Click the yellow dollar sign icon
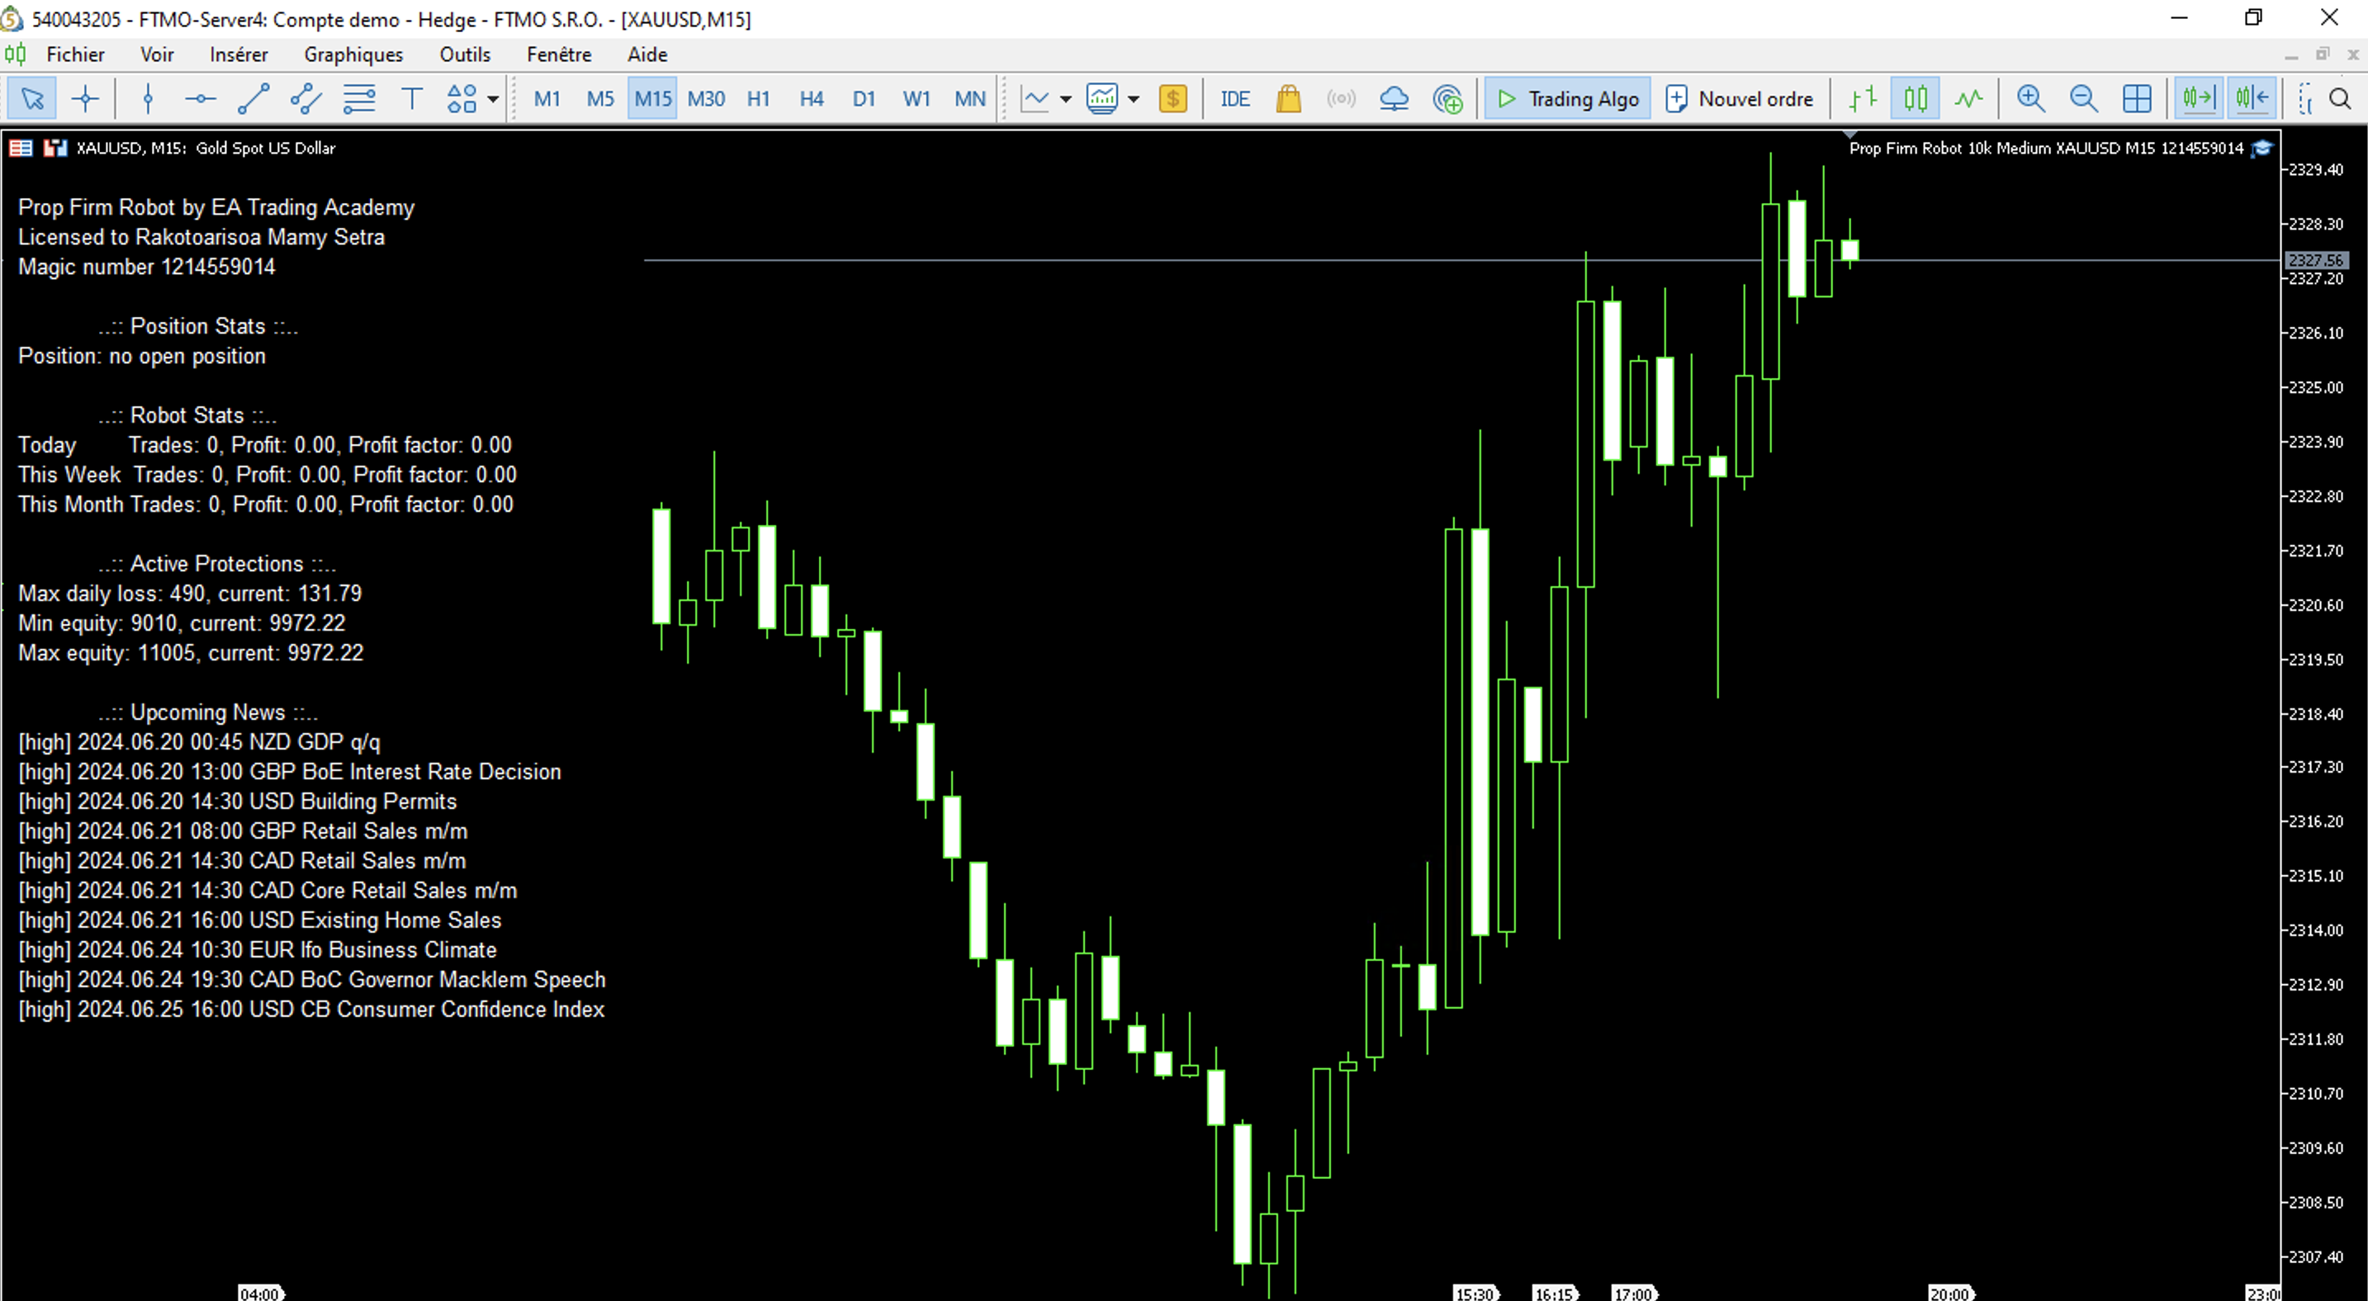The image size is (2368, 1301). [1173, 98]
